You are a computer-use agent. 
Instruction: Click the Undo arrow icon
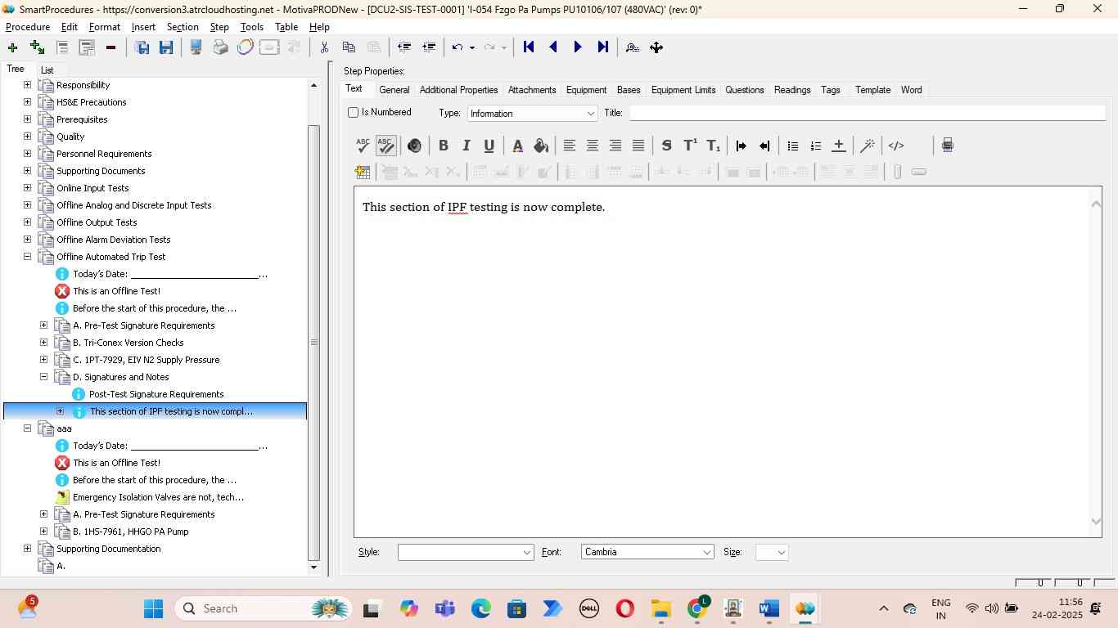coord(458,47)
